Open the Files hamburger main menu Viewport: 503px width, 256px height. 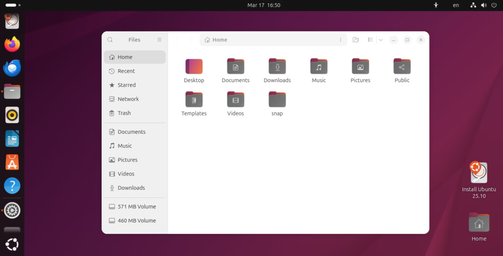coord(159,40)
